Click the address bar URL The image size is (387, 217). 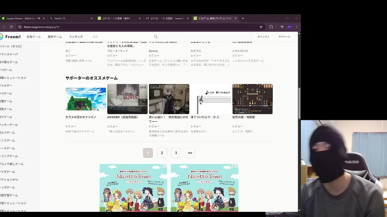pos(41,27)
